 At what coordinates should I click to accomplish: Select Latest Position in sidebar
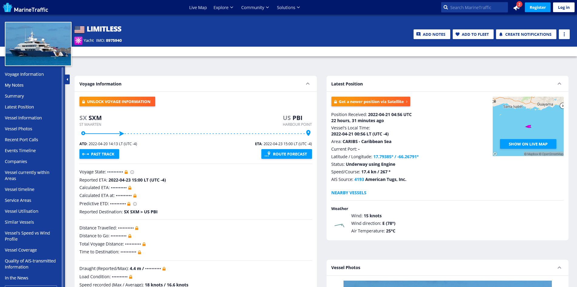point(19,107)
